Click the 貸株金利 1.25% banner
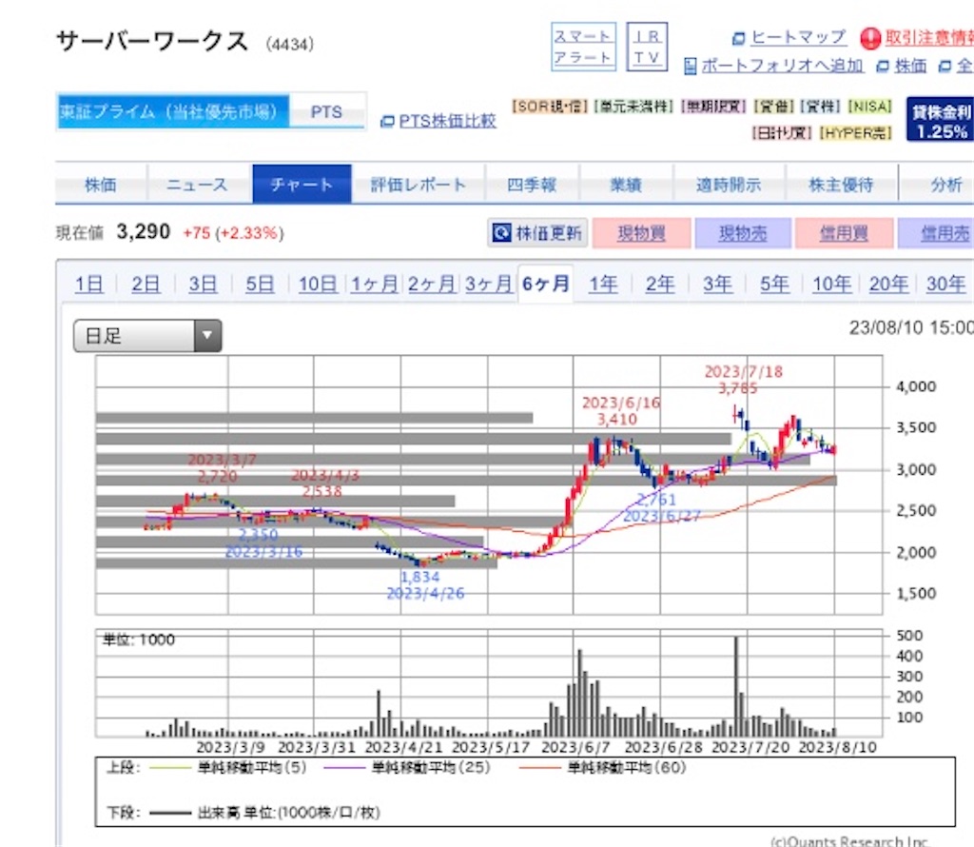 click(941, 119)
